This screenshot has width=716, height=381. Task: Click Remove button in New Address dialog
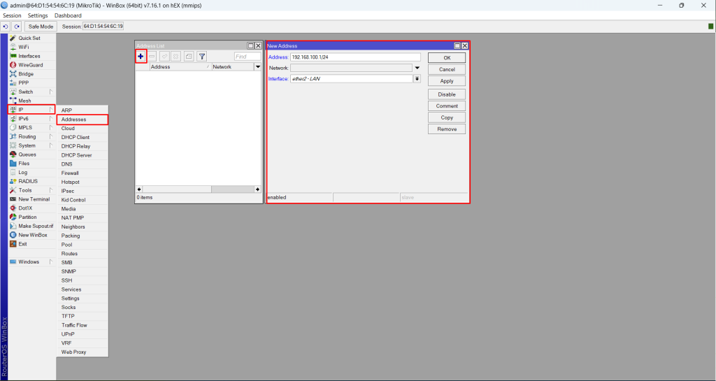tap(447, 129)
